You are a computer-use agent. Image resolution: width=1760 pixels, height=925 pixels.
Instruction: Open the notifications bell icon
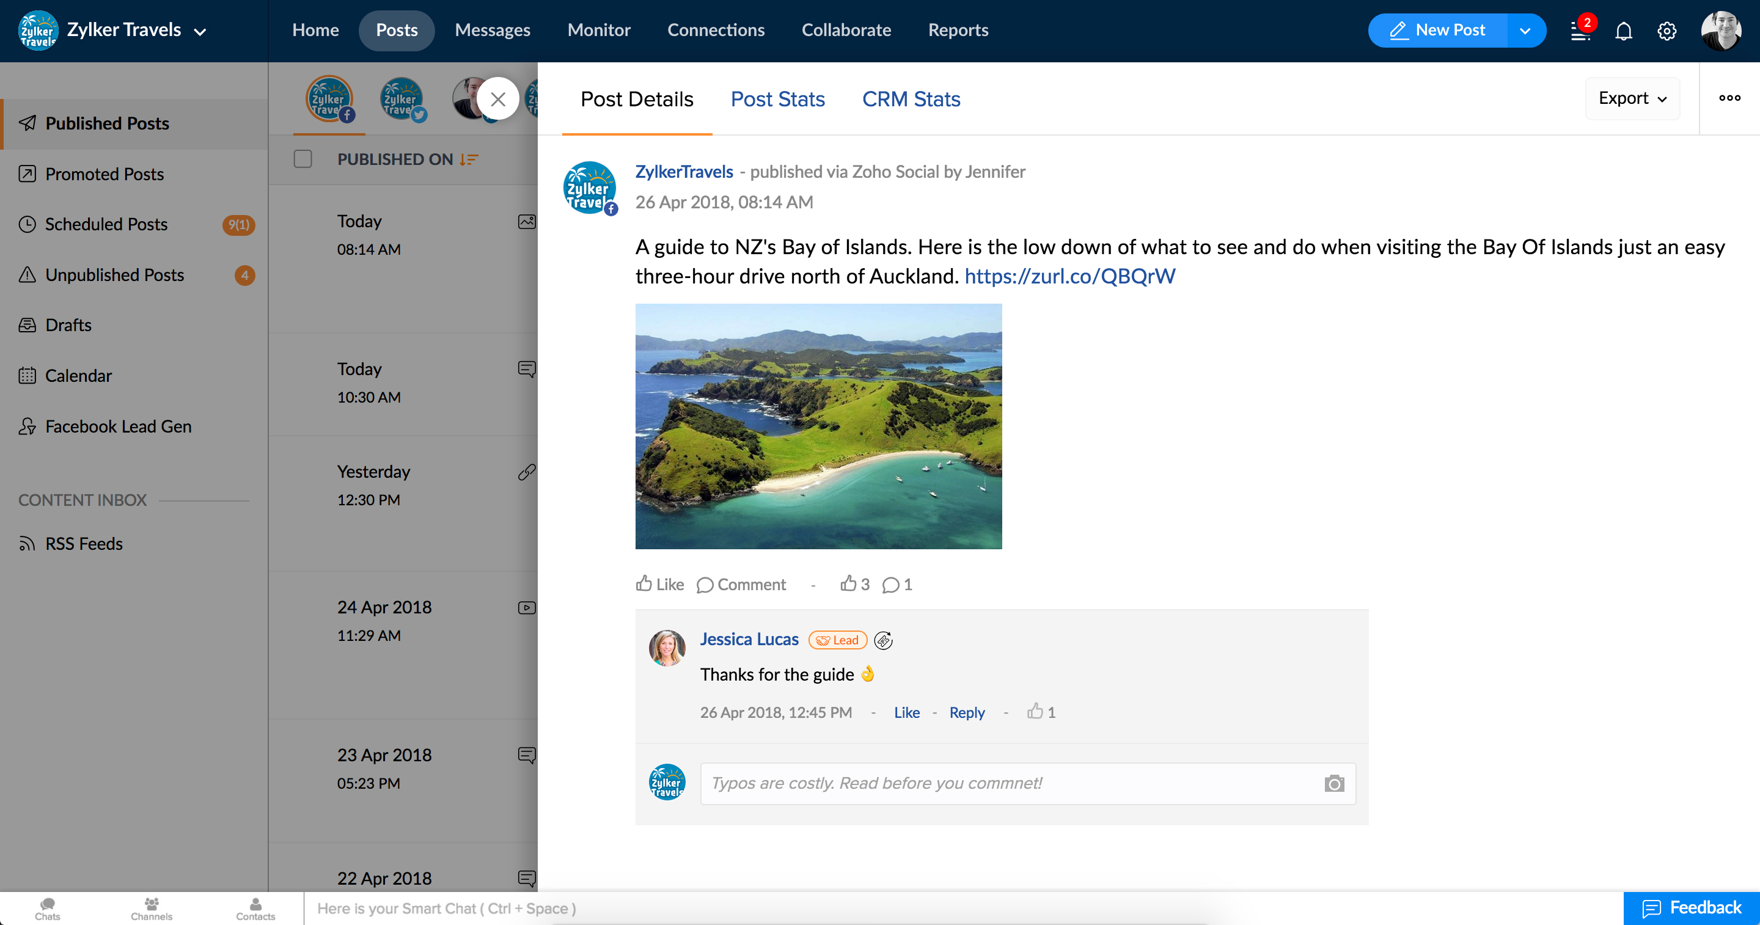(1623, 31)
